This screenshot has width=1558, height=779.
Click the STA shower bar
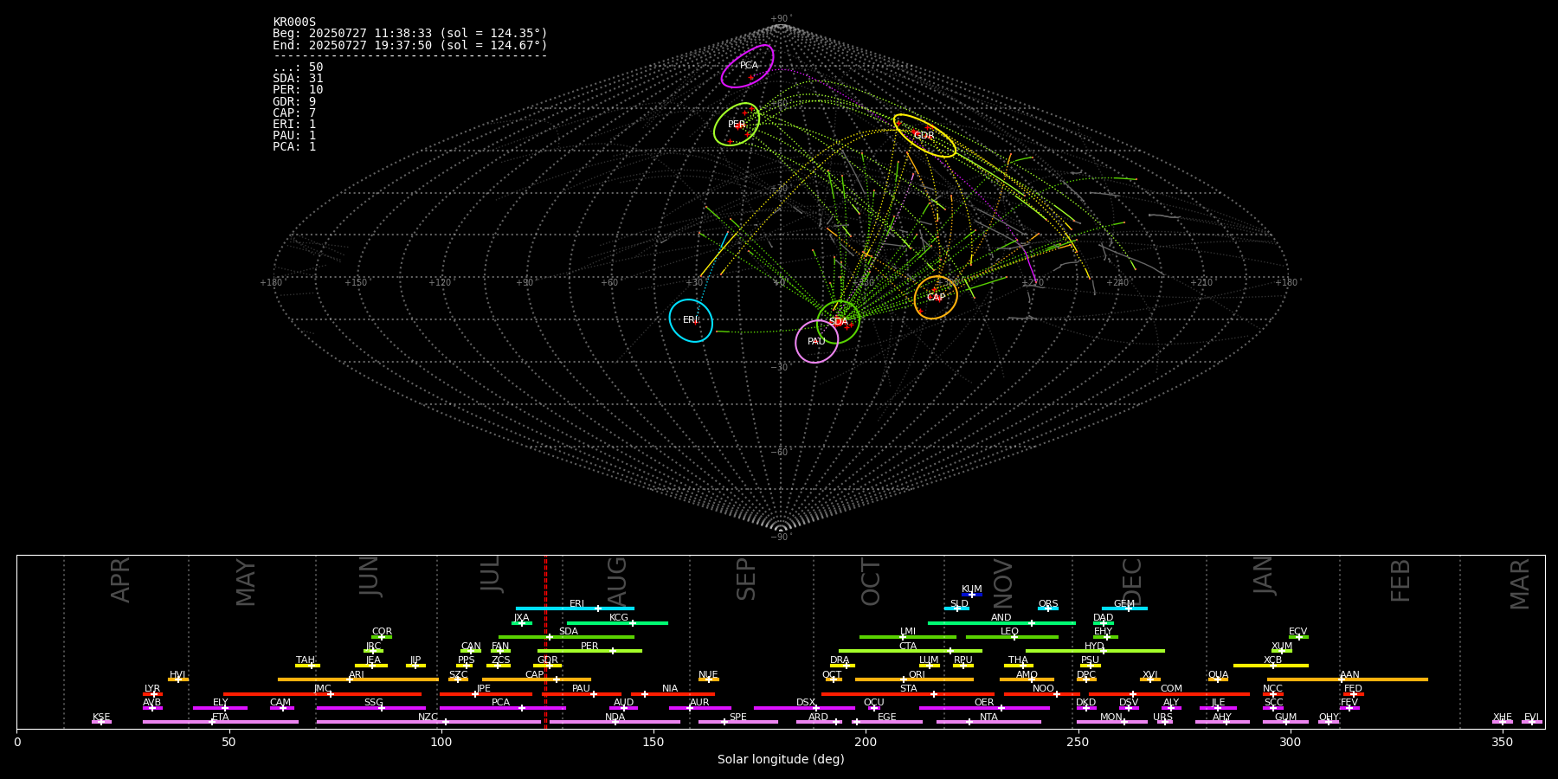pos(908,693)
